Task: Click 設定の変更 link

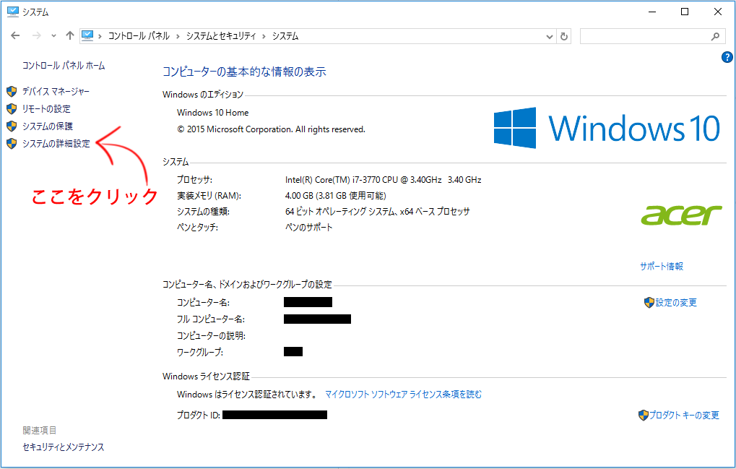Action: click(676, 303)
